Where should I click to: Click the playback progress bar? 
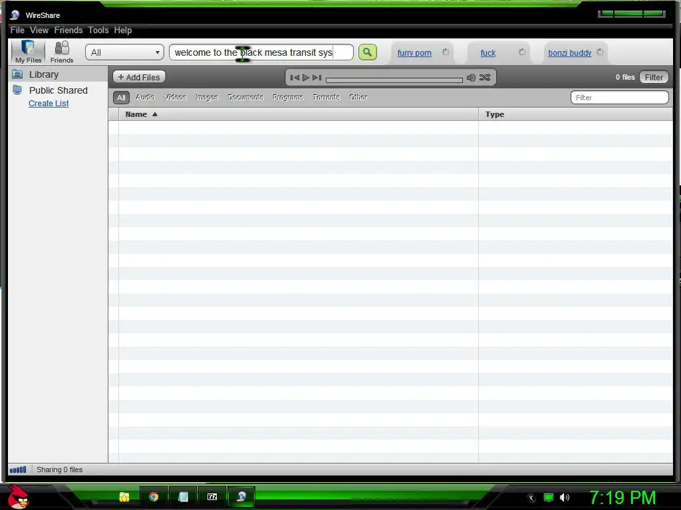[394, 80]
